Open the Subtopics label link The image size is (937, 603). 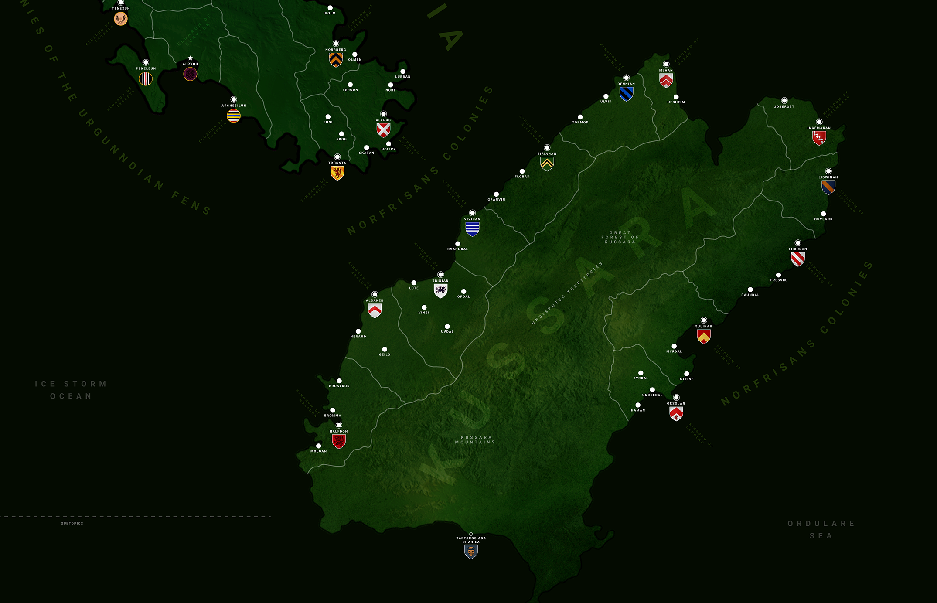click(x=72, y=523)
